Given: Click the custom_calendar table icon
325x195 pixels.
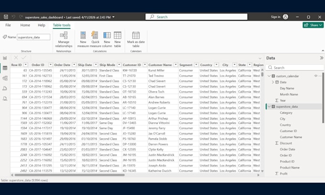Looking at the screenshot, I should click(x=273, y=76).
